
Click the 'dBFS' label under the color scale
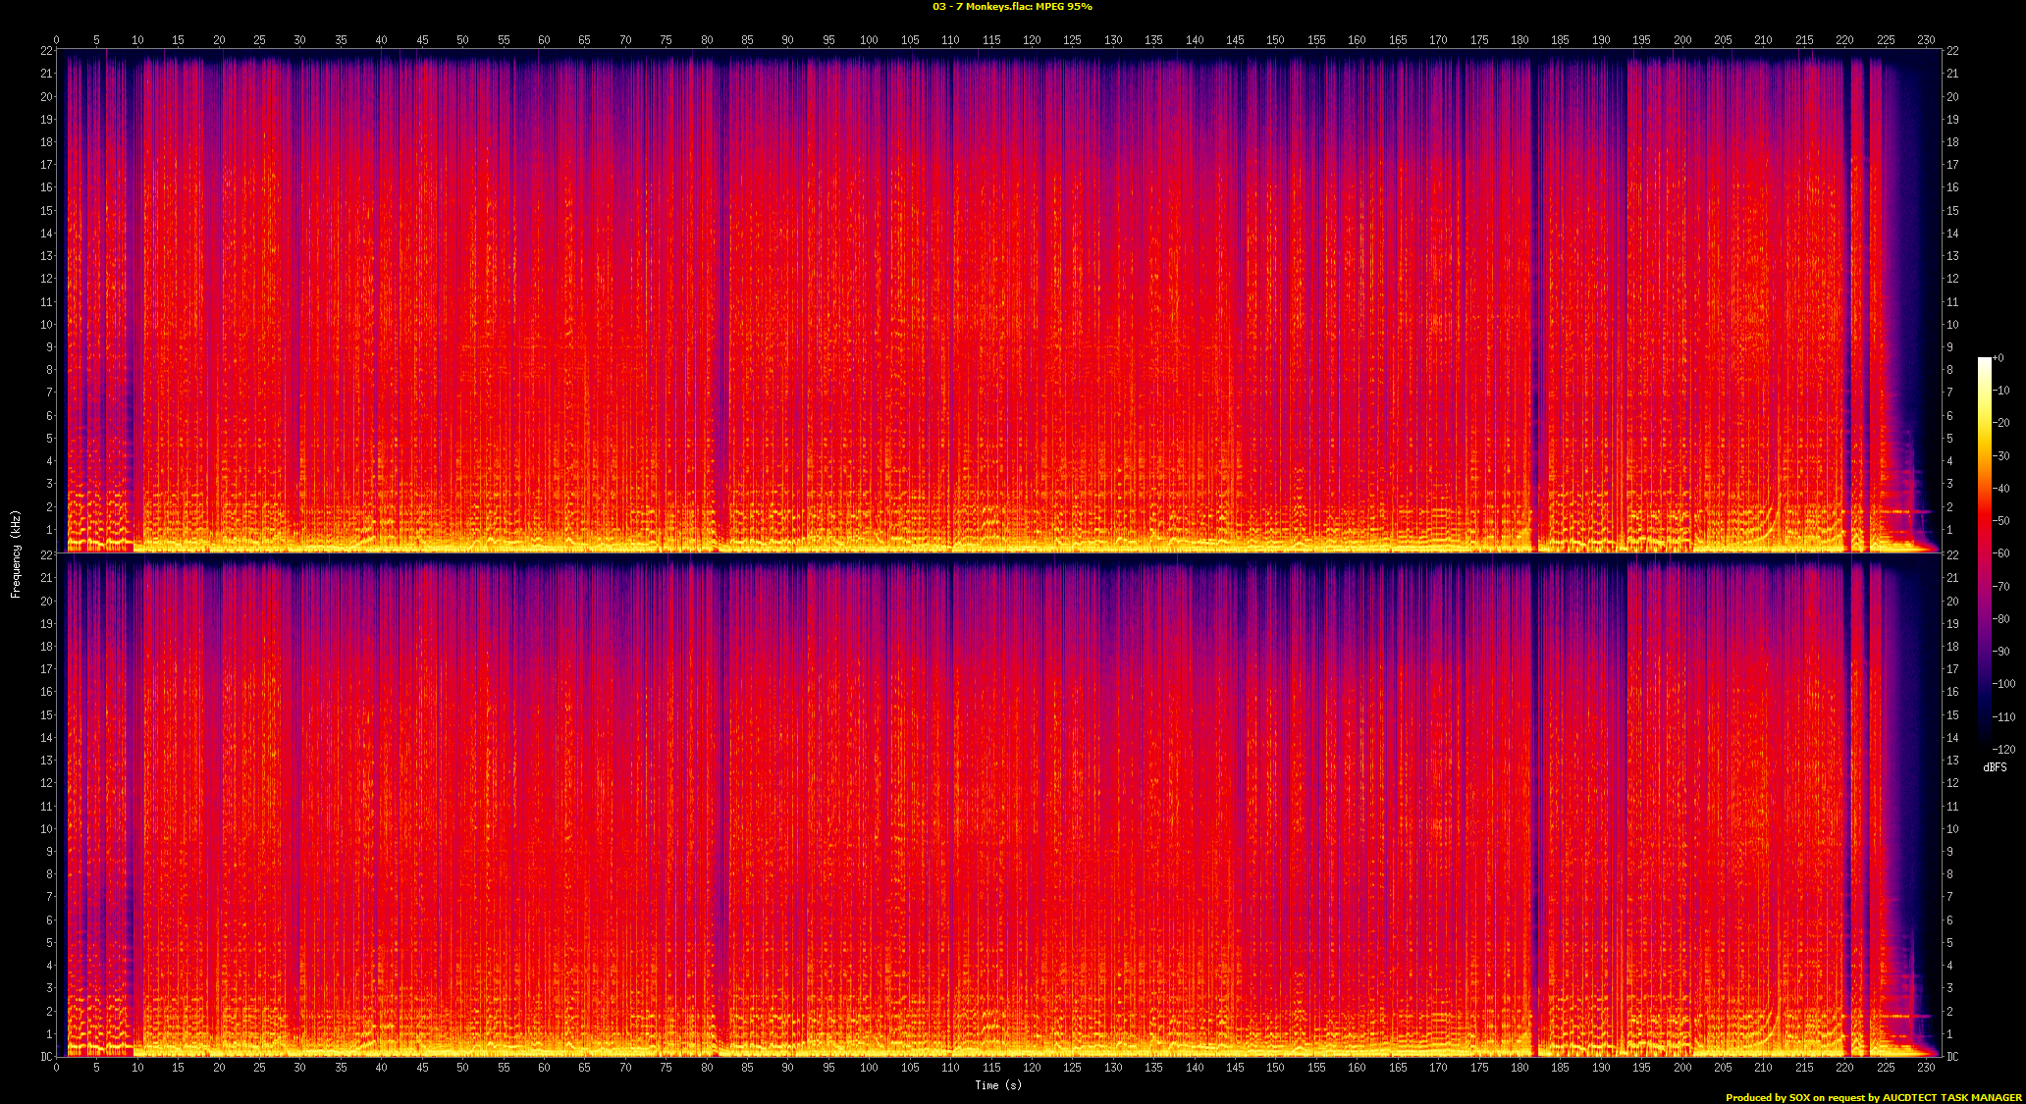click(x=1995, y=767)
